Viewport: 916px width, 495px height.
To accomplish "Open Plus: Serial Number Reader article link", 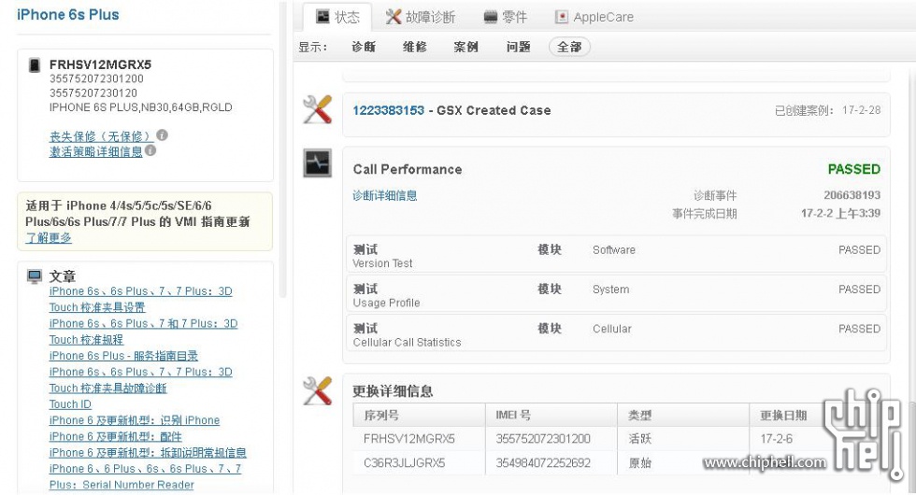I will 122,485.
